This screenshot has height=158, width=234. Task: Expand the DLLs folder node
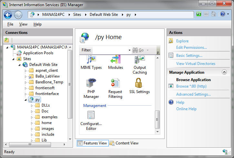(32, 106)
